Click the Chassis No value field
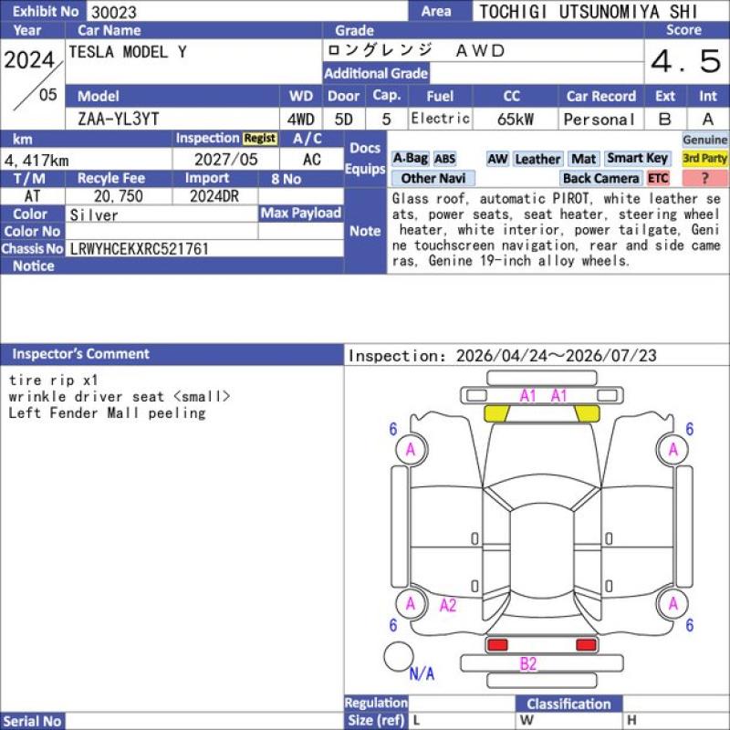This screenshot has height=730, width=730. click(204, 249)
